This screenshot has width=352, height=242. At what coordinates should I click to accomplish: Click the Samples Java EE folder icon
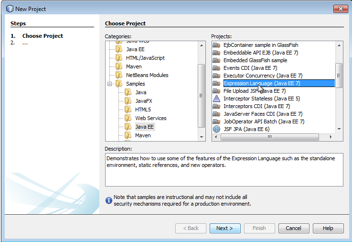coord(128,127)
